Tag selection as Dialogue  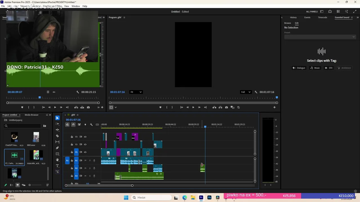[x=299, y=68]
